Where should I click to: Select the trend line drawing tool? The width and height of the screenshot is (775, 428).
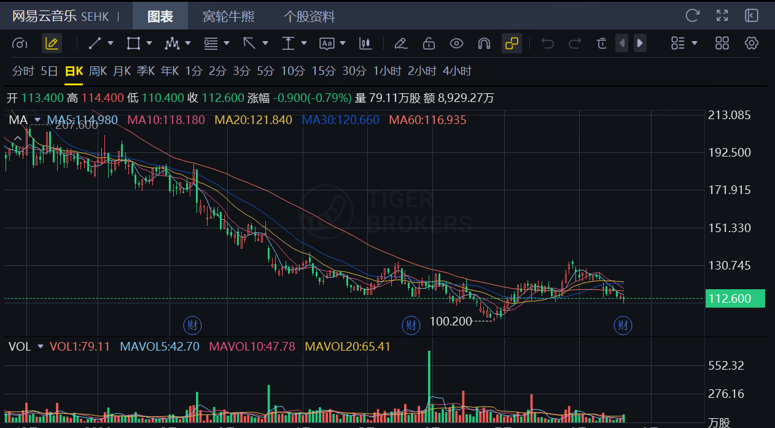click(95, 44)
